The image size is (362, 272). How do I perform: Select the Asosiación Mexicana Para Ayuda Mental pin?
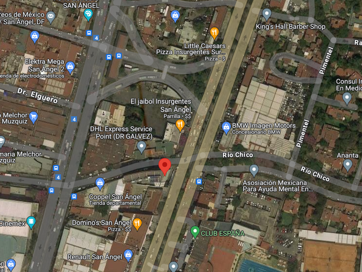[x=254, y=171]
